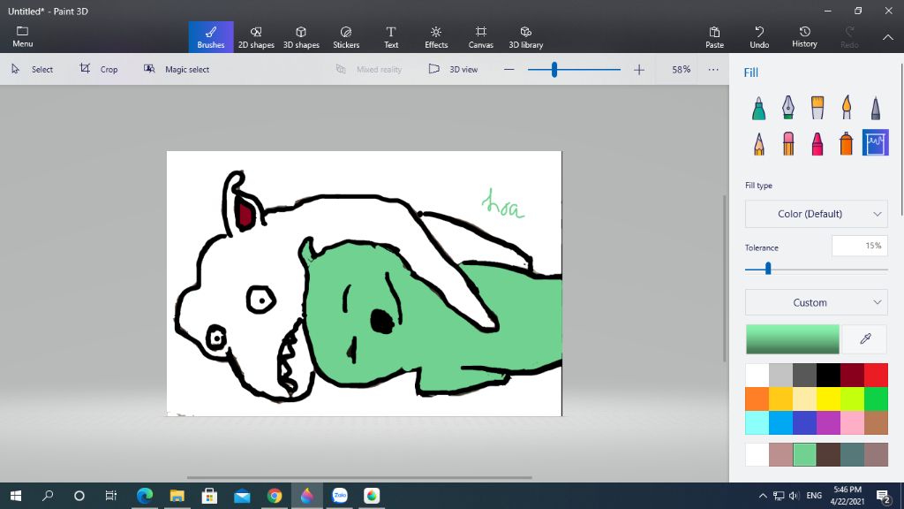Launch Google Chrome from taskbar

coord(275,496)
